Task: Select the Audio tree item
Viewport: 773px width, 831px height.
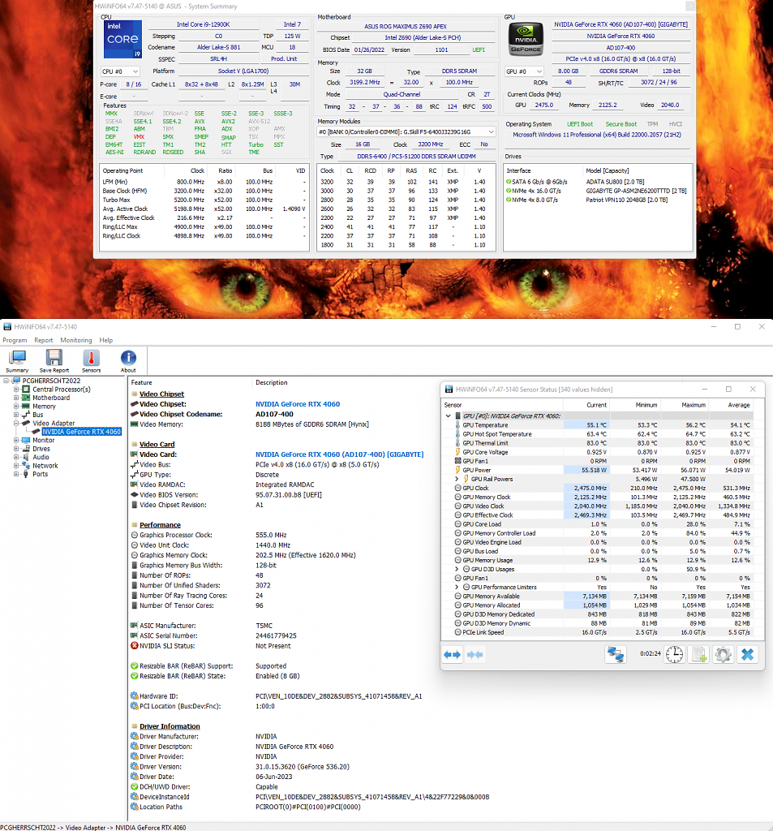Action: (41, 457)
